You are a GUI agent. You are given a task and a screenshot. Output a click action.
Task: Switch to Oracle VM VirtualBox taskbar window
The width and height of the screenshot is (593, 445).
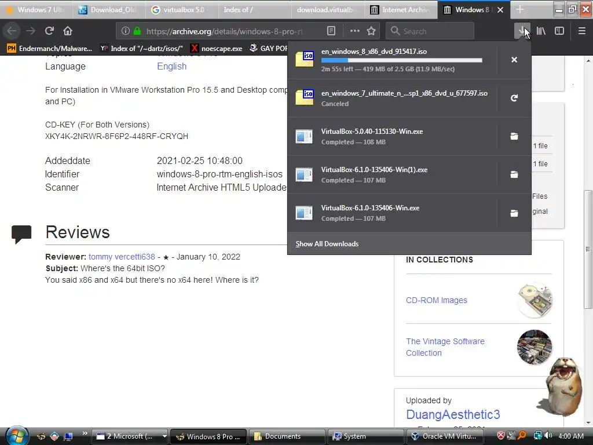tap(444, 436)
